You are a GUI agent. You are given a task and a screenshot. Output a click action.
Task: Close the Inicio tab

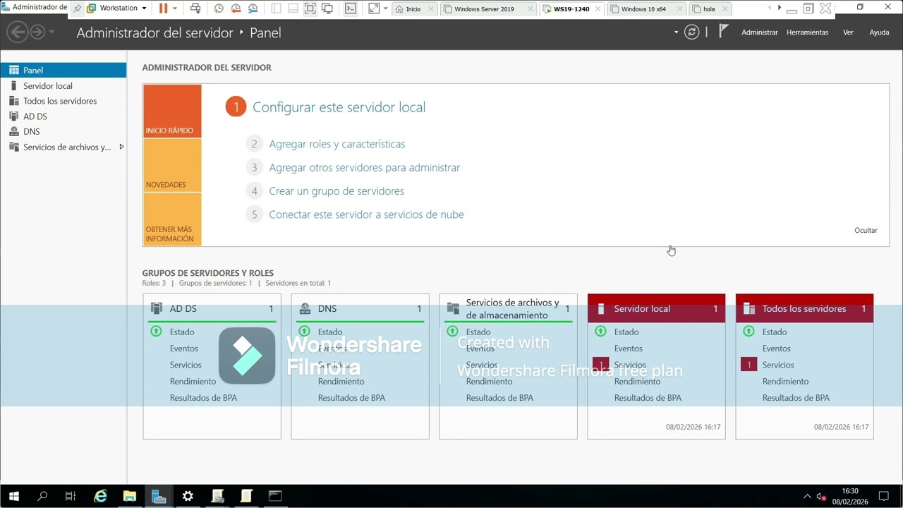431,9
